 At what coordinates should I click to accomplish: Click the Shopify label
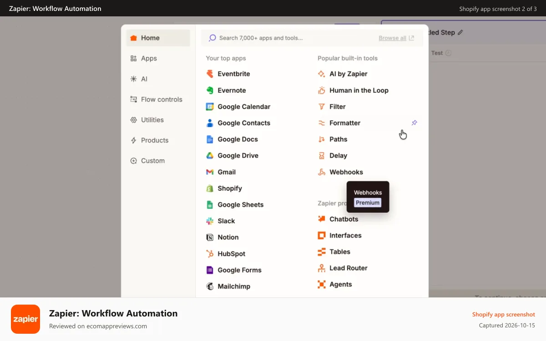pyautogui.click(x=230, y=188)
